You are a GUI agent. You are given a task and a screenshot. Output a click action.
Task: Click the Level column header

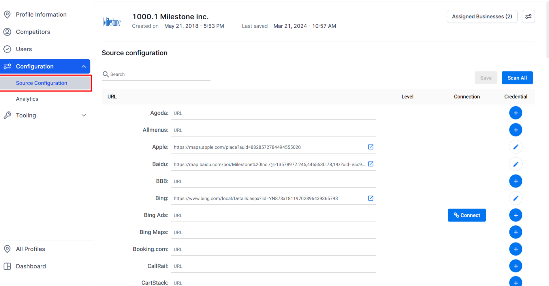(407, 97)
